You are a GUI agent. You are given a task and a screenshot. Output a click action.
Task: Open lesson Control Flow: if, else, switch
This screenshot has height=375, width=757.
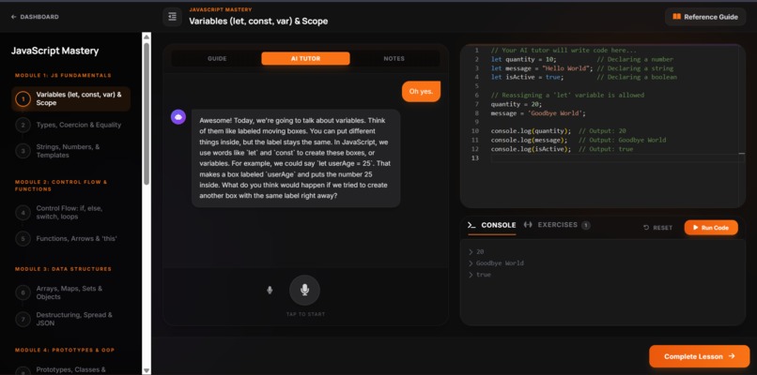point(71,213)
